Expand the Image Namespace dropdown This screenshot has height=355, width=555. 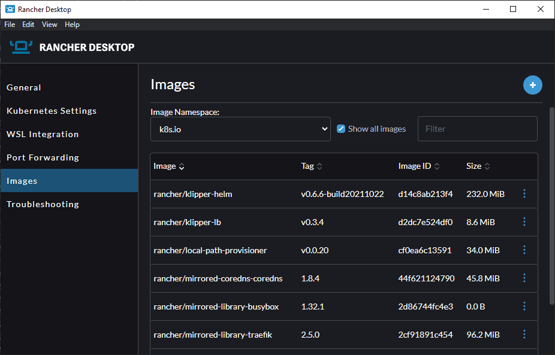coord(240,129)
